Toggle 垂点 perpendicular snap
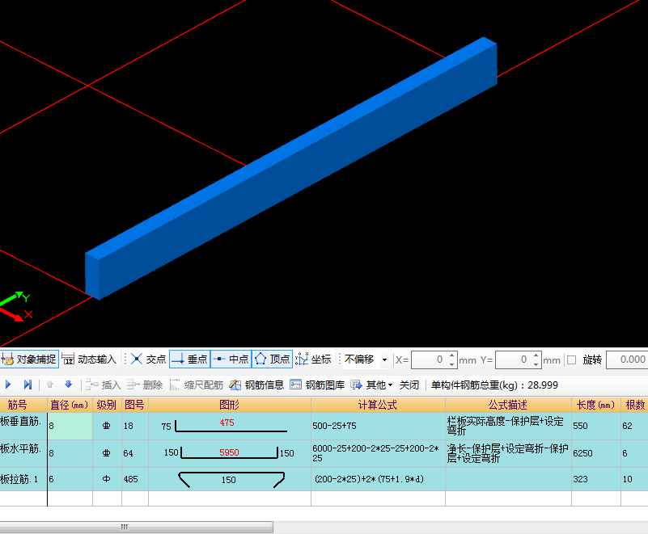The image size is (648, 534). coord(189,360)
